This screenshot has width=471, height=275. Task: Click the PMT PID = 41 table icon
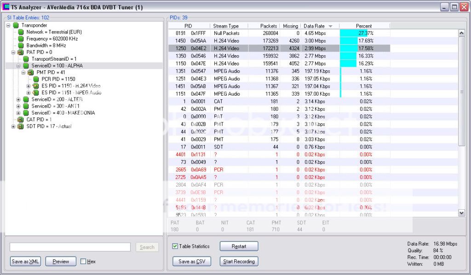click(30, 72)
